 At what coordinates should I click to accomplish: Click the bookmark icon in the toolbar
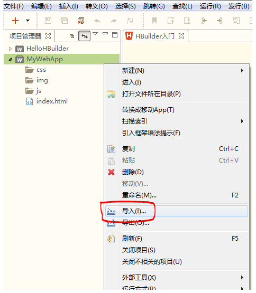154,21
